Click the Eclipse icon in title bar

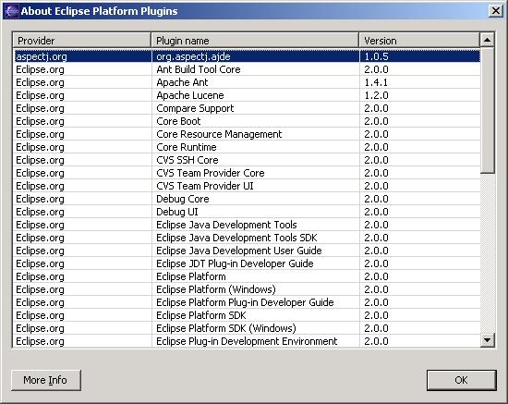point(11,11)
